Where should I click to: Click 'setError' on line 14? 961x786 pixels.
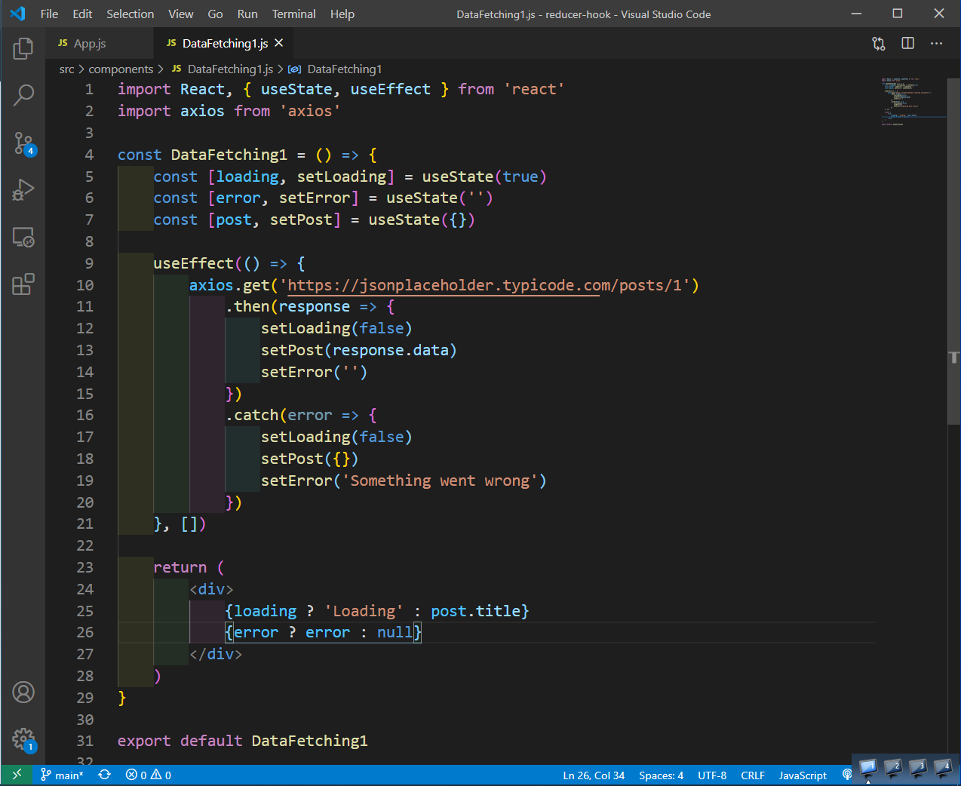coord(296,372)
